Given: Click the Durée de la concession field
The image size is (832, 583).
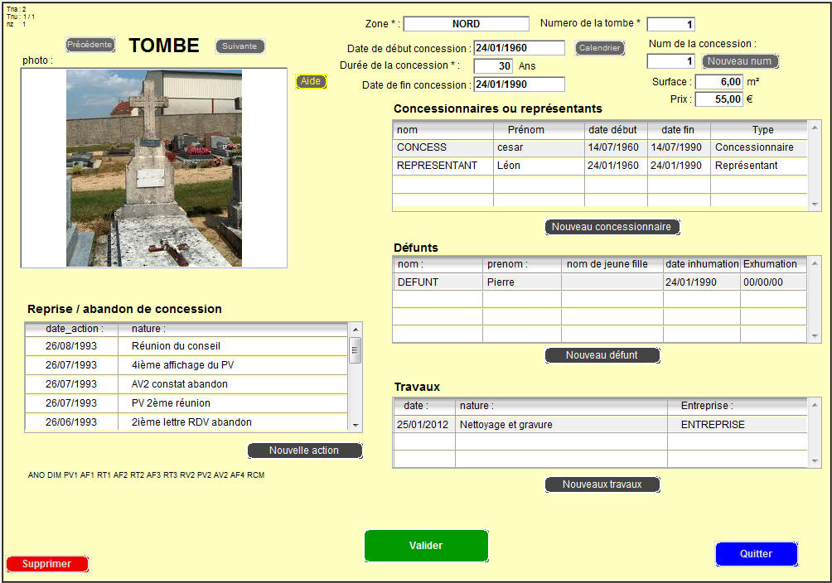Looking at the screenshot, I should (493, 66).
